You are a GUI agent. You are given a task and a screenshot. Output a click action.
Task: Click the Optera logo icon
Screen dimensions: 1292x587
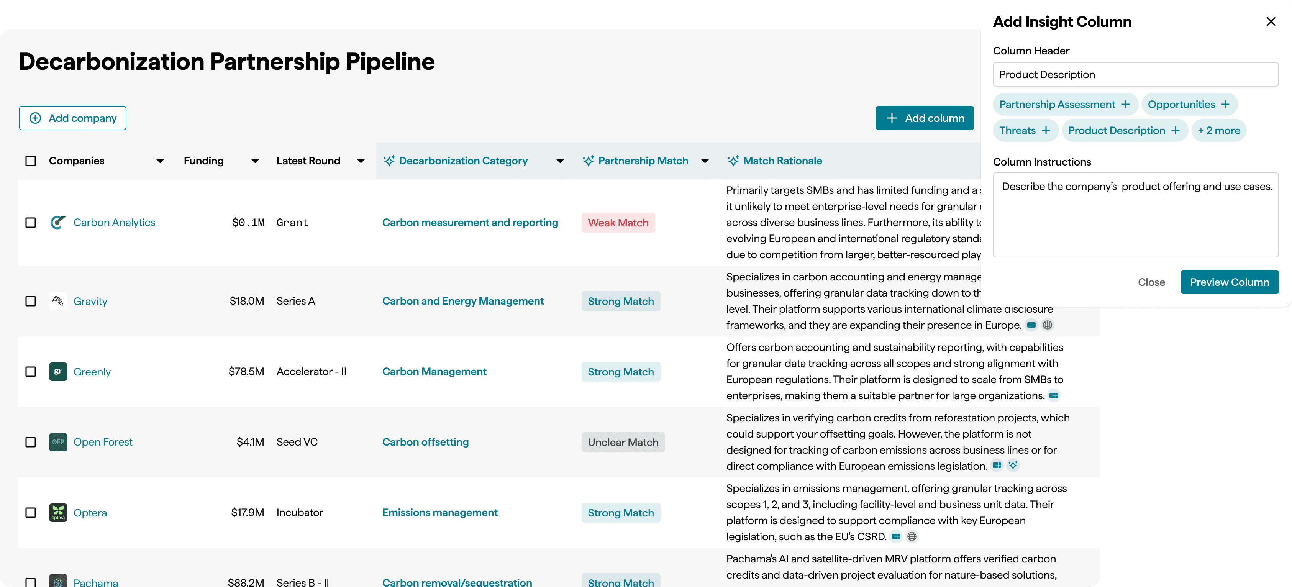point(58,513)
